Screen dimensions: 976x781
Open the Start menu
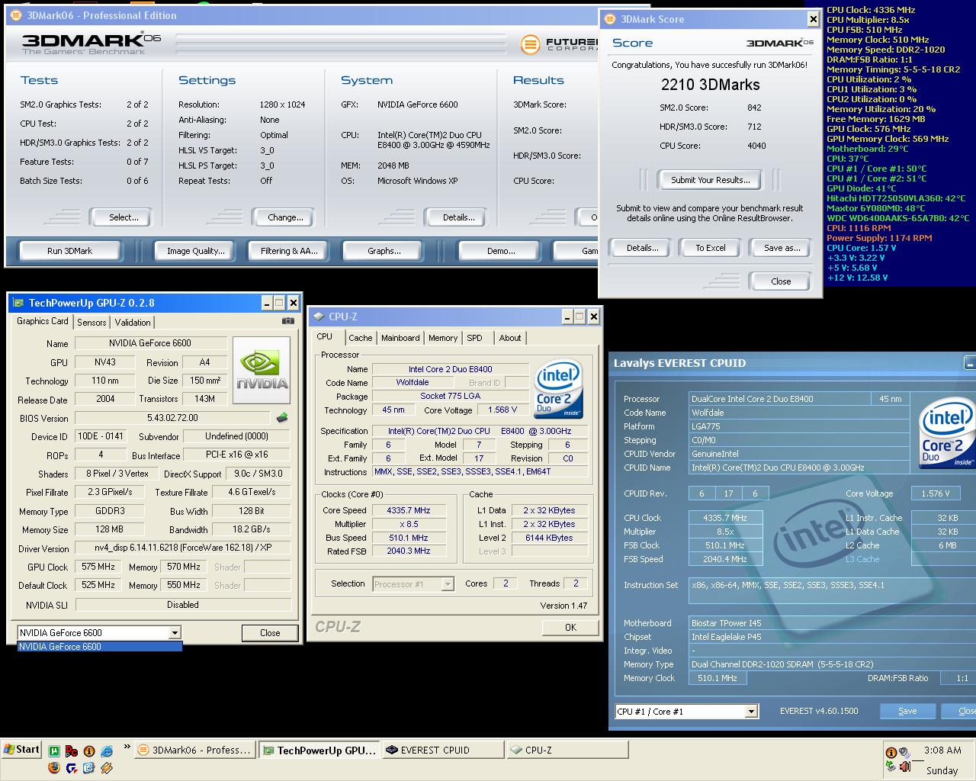(21, 750)
